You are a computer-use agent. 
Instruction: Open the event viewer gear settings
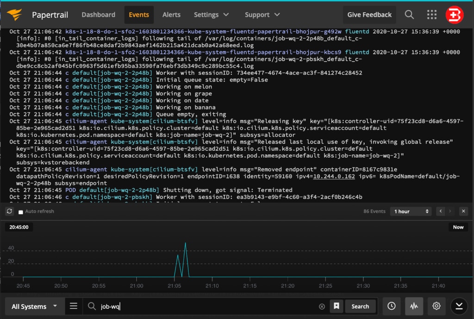point(436,306)
